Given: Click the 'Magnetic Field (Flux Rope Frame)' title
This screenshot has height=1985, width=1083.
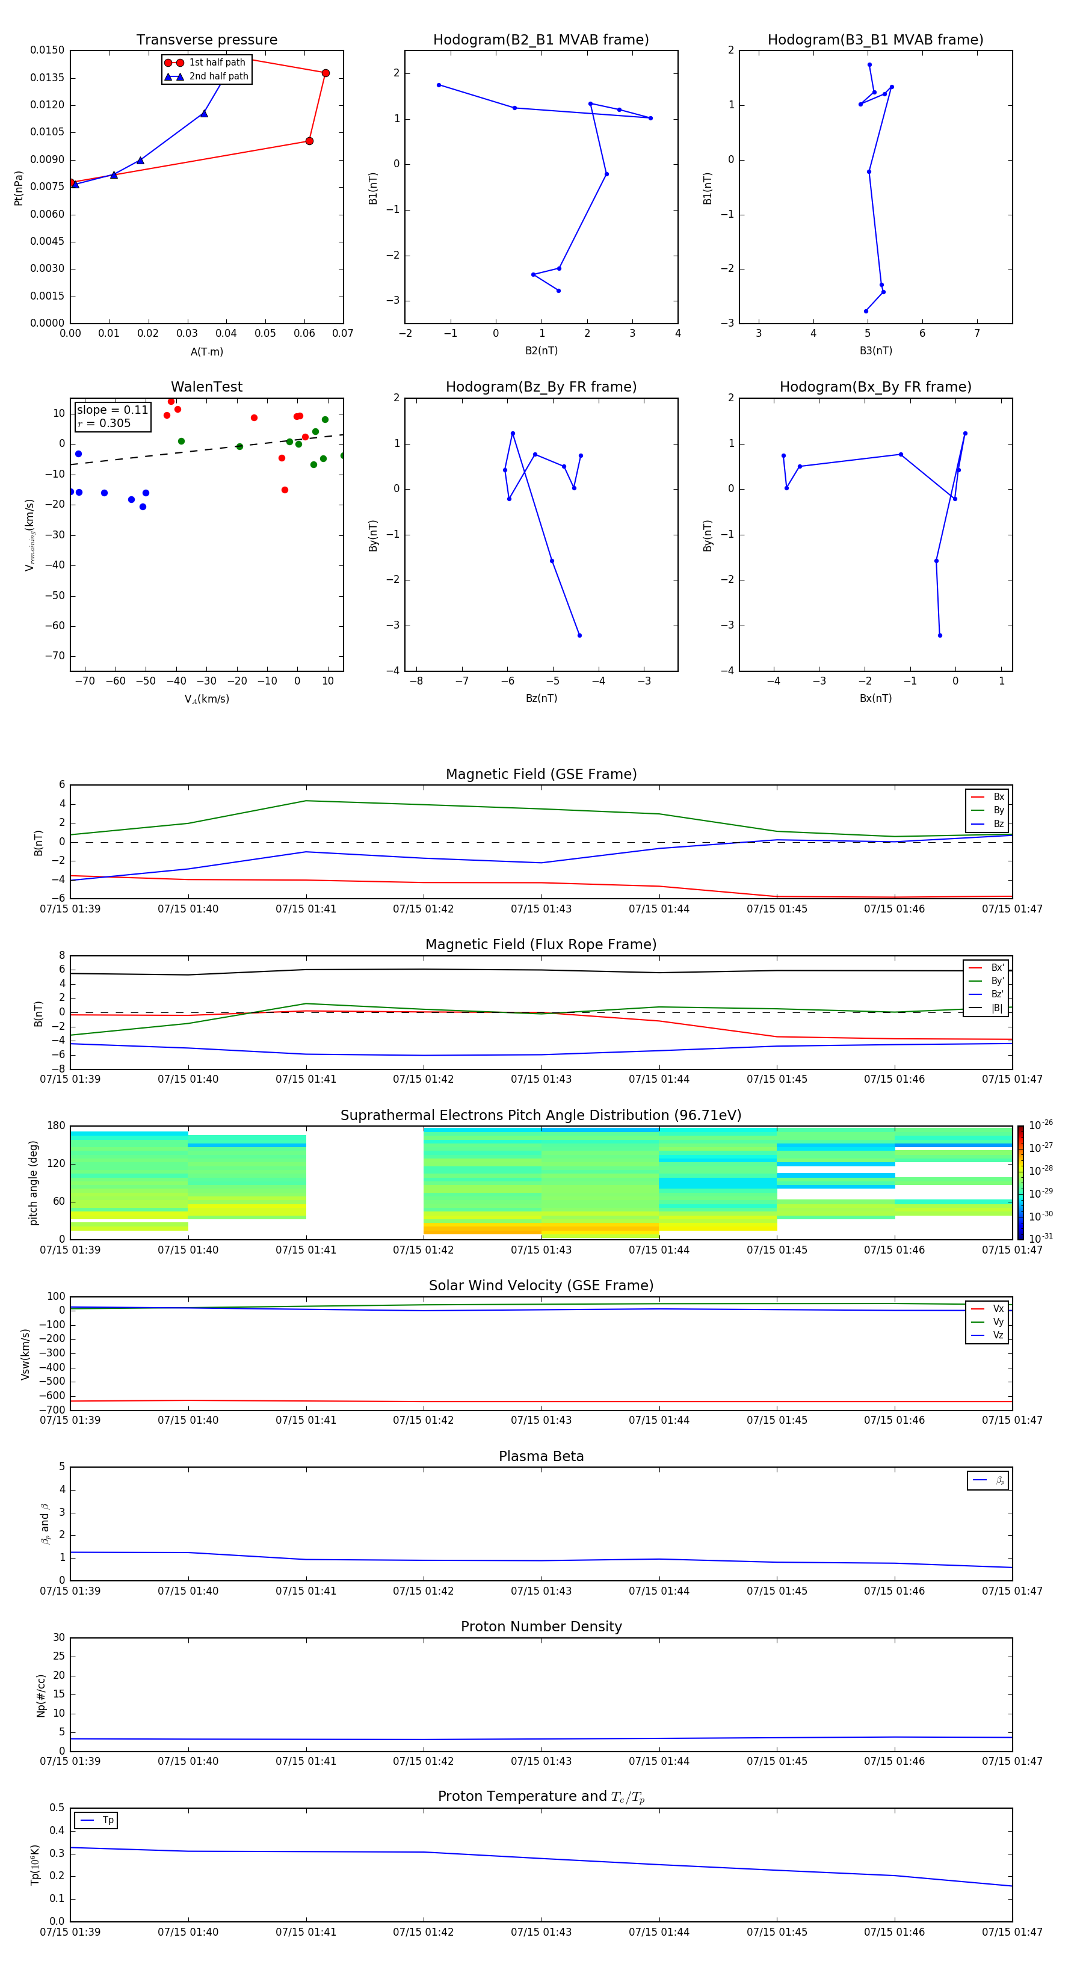Looking at the screenshot, I should [541, 945].
